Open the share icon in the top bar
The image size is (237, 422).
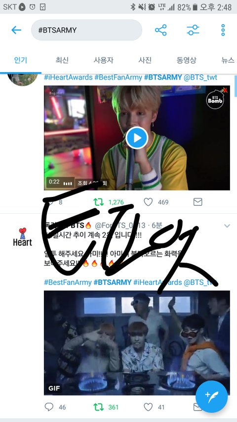point(160,30)
